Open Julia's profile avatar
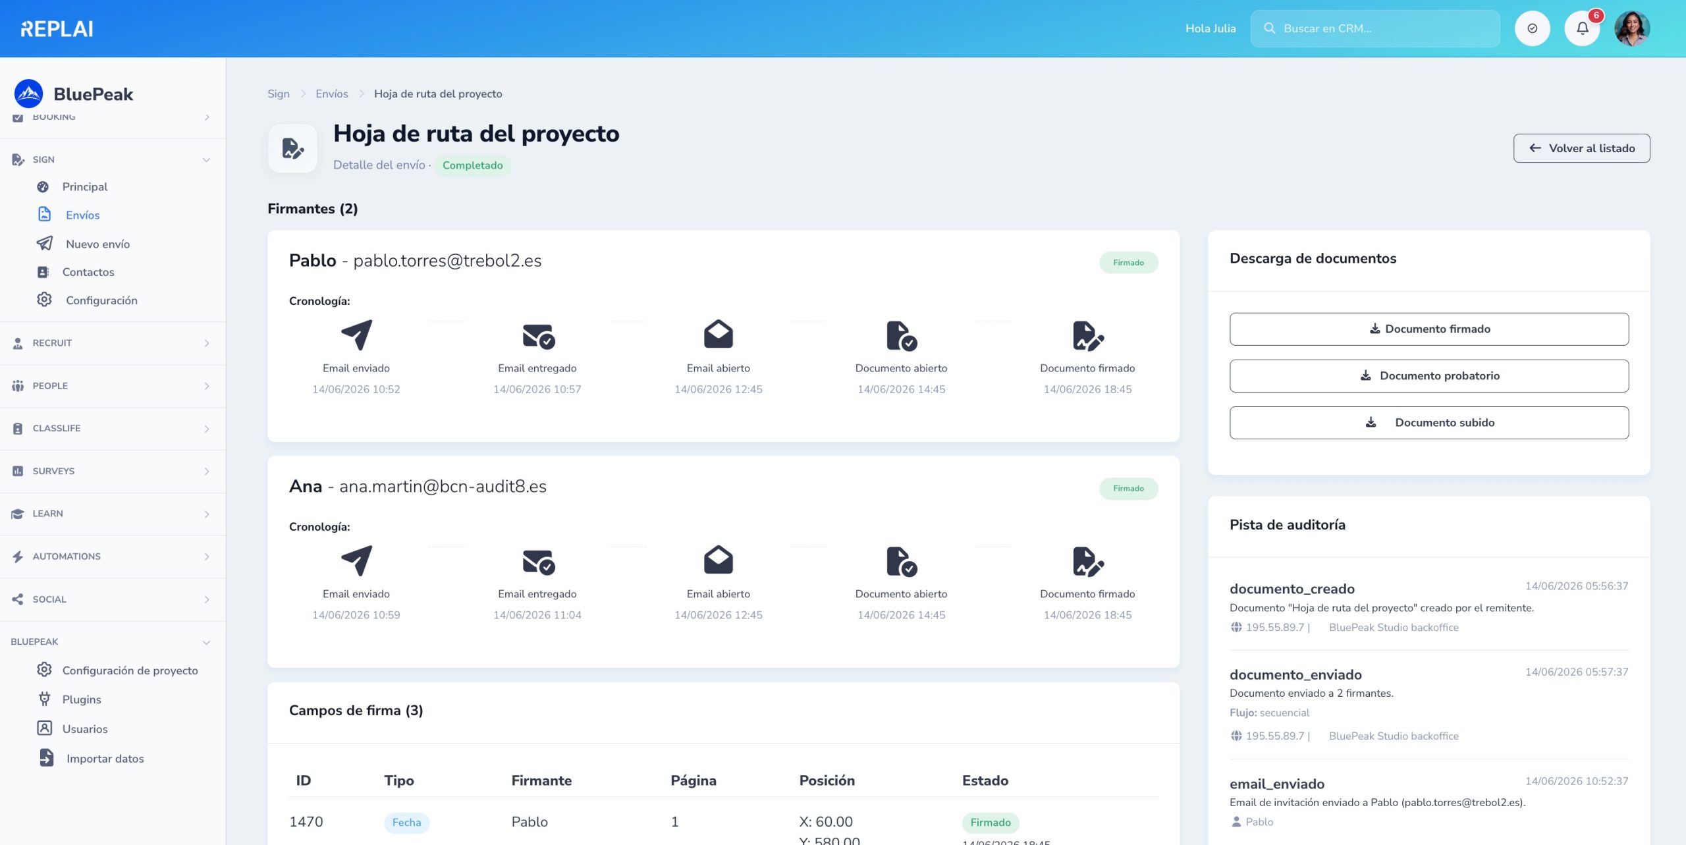Image resolution: width=1686 pixels, height=845 pixels. (1632, 28)
